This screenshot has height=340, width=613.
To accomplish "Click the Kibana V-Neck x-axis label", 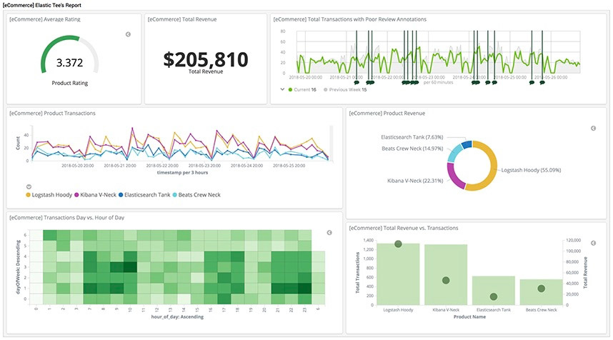I will point(446,309).
